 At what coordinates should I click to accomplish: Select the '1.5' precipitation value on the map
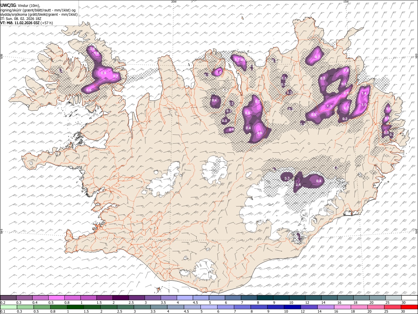pyautogui.click(x=364, y=105)
